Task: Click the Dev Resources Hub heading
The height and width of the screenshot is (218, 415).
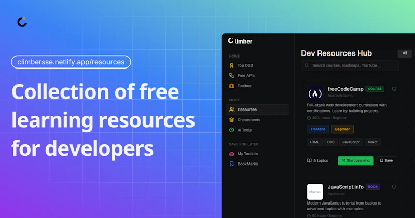Action: tap(336, 53)
